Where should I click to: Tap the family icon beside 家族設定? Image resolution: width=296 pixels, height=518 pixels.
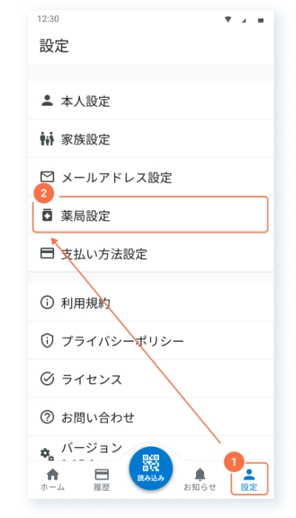[47, 139]
